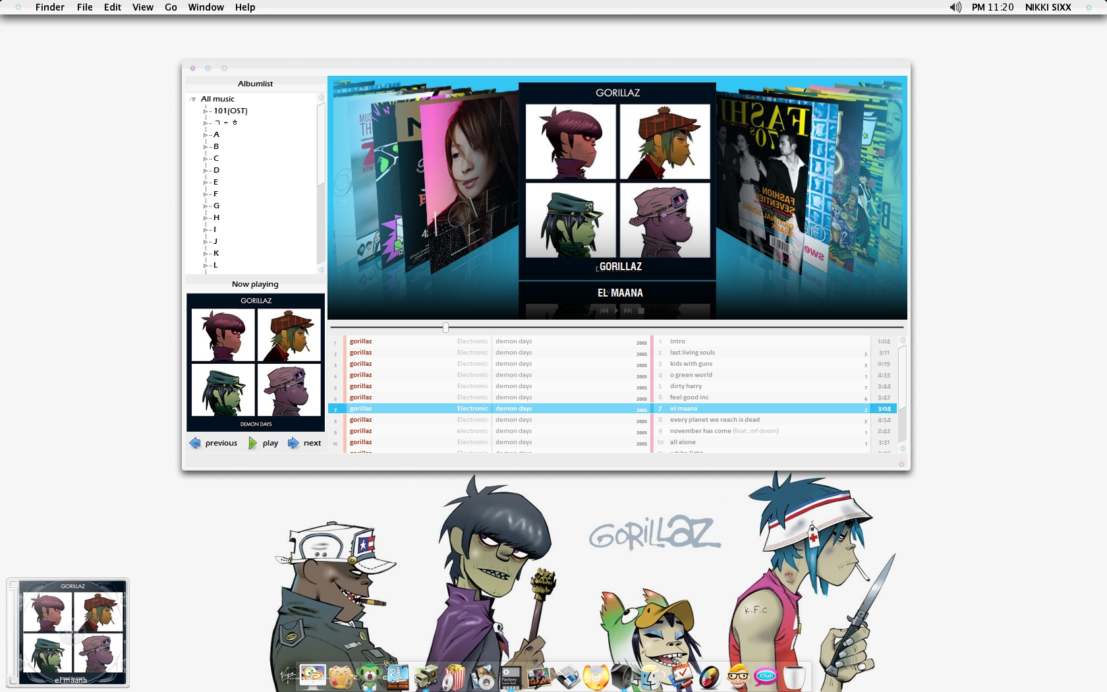Click the 'previous' text label
Image resolution: width=1107 pixels, height=692 pixels.
tap(221, 443)
